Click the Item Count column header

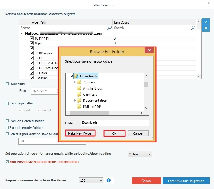[x=154, y=22]
